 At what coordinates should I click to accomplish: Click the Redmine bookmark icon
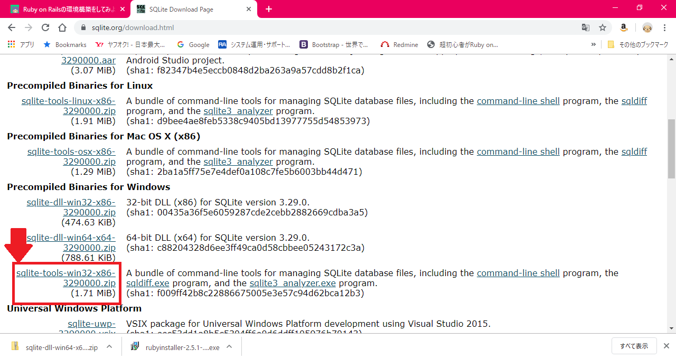[384, 44]
